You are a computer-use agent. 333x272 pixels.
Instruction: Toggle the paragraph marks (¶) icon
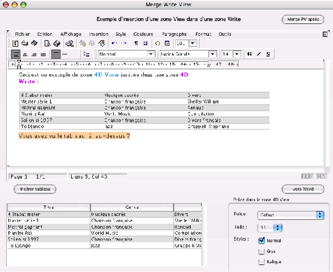[x=136, y=43]
